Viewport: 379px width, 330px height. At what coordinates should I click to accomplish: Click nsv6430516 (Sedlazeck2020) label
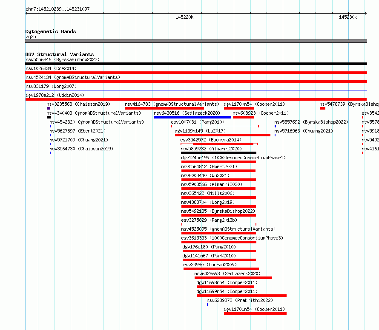187,113
